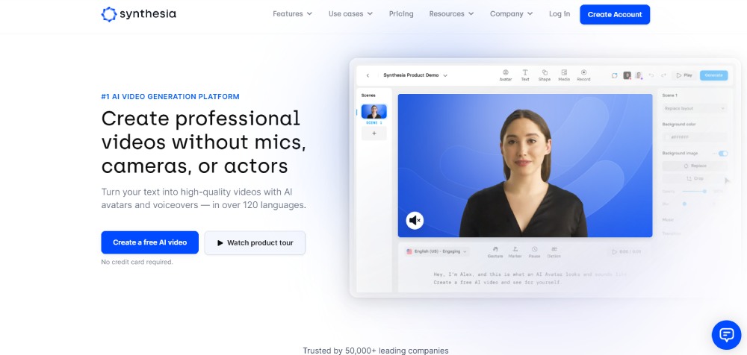The image size is (747, 355).
Task: Click Watch product tour button
Action: pos(255,242)
